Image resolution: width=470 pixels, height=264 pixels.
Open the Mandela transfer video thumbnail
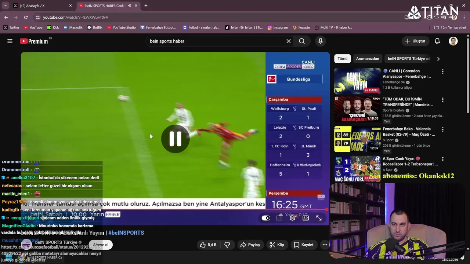[357, 109]
